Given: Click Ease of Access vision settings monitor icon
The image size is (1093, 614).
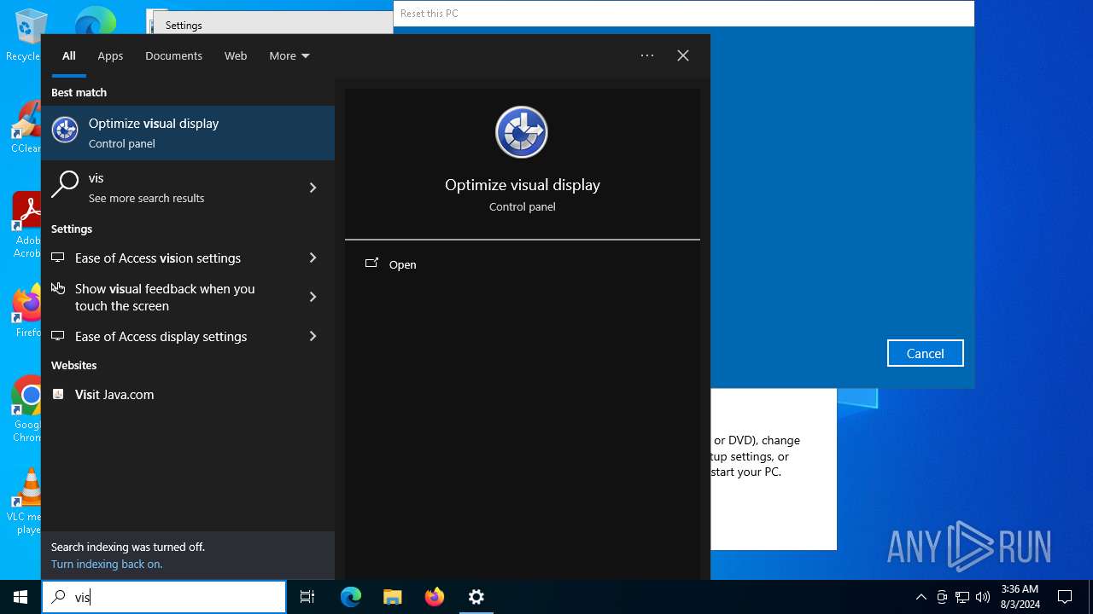Looking at the screenshot, I should [x=58, y=258].
